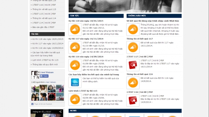
Task: Open headline Các bạn hãy kiểm tra kết quả của mình
Action: tap(94, 74)
